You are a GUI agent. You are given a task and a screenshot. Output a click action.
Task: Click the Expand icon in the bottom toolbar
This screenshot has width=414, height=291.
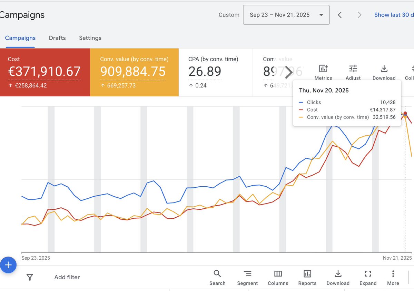pyautogui.click(x=368, y=274)
